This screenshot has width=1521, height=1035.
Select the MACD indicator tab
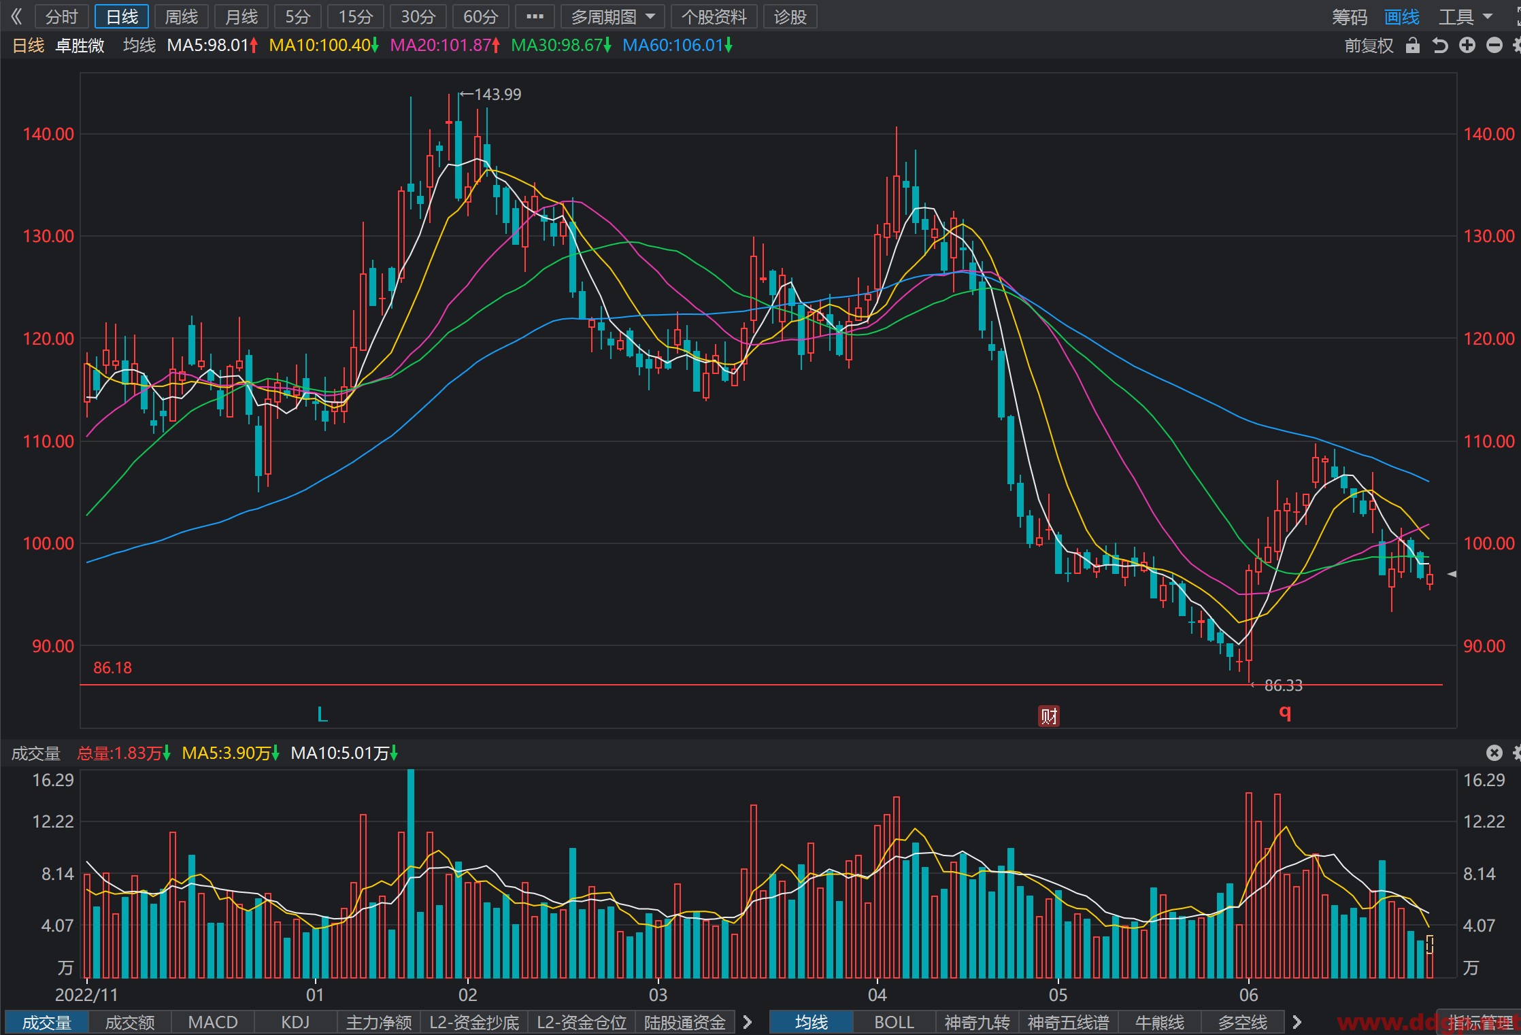point(213,1022)
